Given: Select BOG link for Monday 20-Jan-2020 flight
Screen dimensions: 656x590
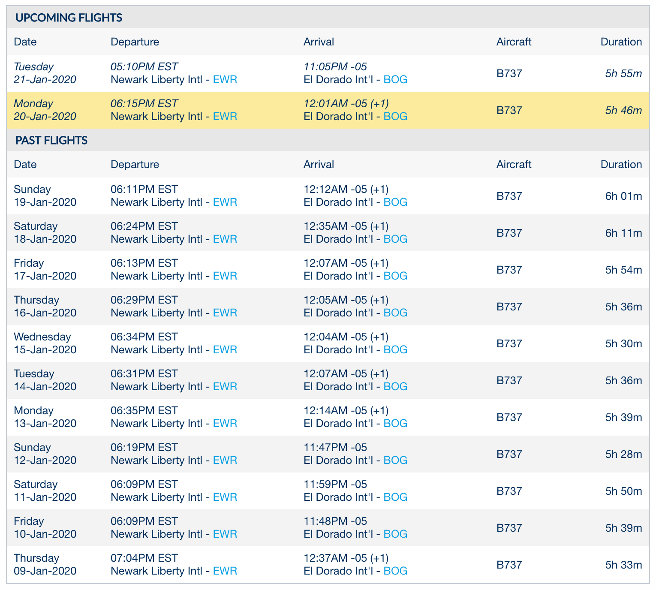Looking at the screenshot, I should pyautogui.click(x=395, y=117).
